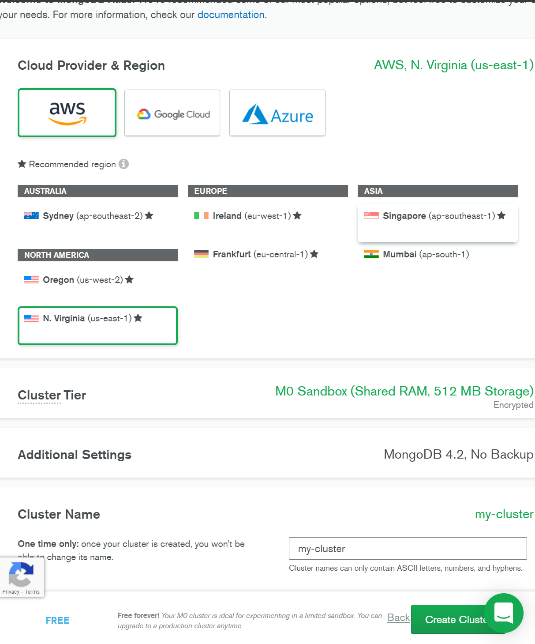The width and height of the screenshot is (535, 644).
Task: Open the reCAPTCHA Terms link
Action: point(32,592)
